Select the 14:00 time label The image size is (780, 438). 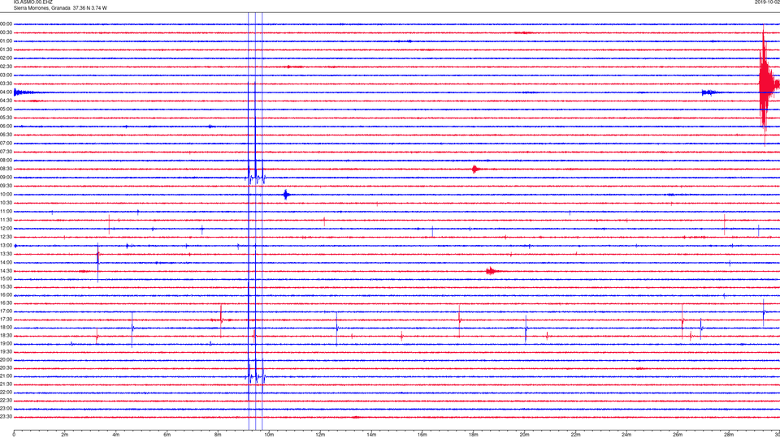[x=6, y=262]
